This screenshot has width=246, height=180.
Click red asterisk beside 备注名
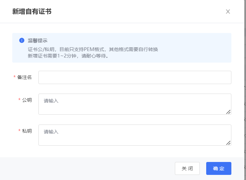(15, 78)
